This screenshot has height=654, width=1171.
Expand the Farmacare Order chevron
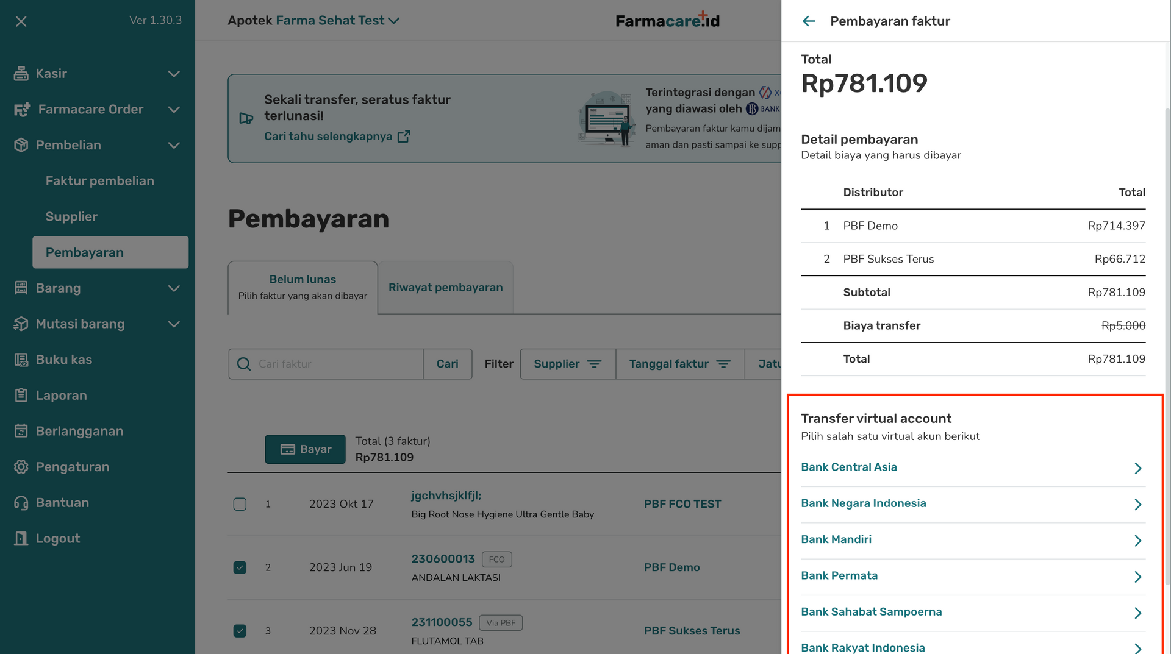point(174,110)
